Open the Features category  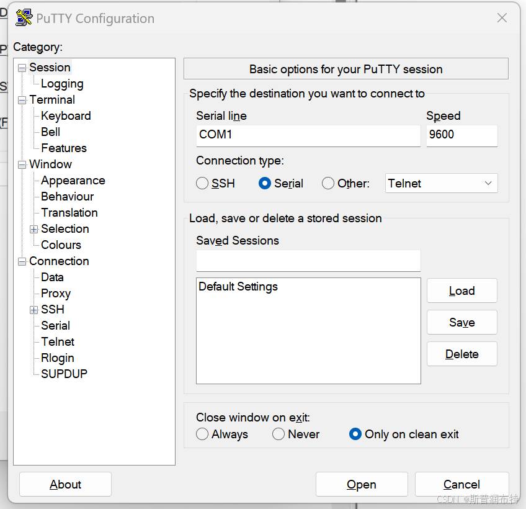pyautogui.click(x=64, y=148)
